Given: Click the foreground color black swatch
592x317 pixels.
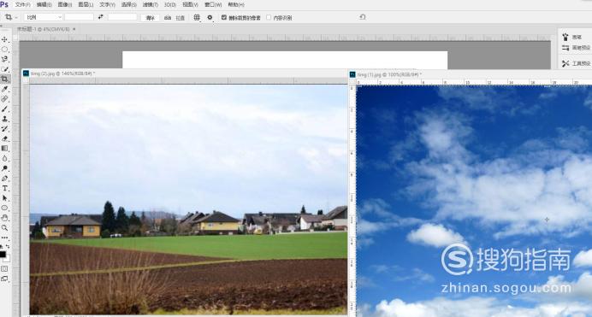Looking at the screenshot, I should 3,255.
